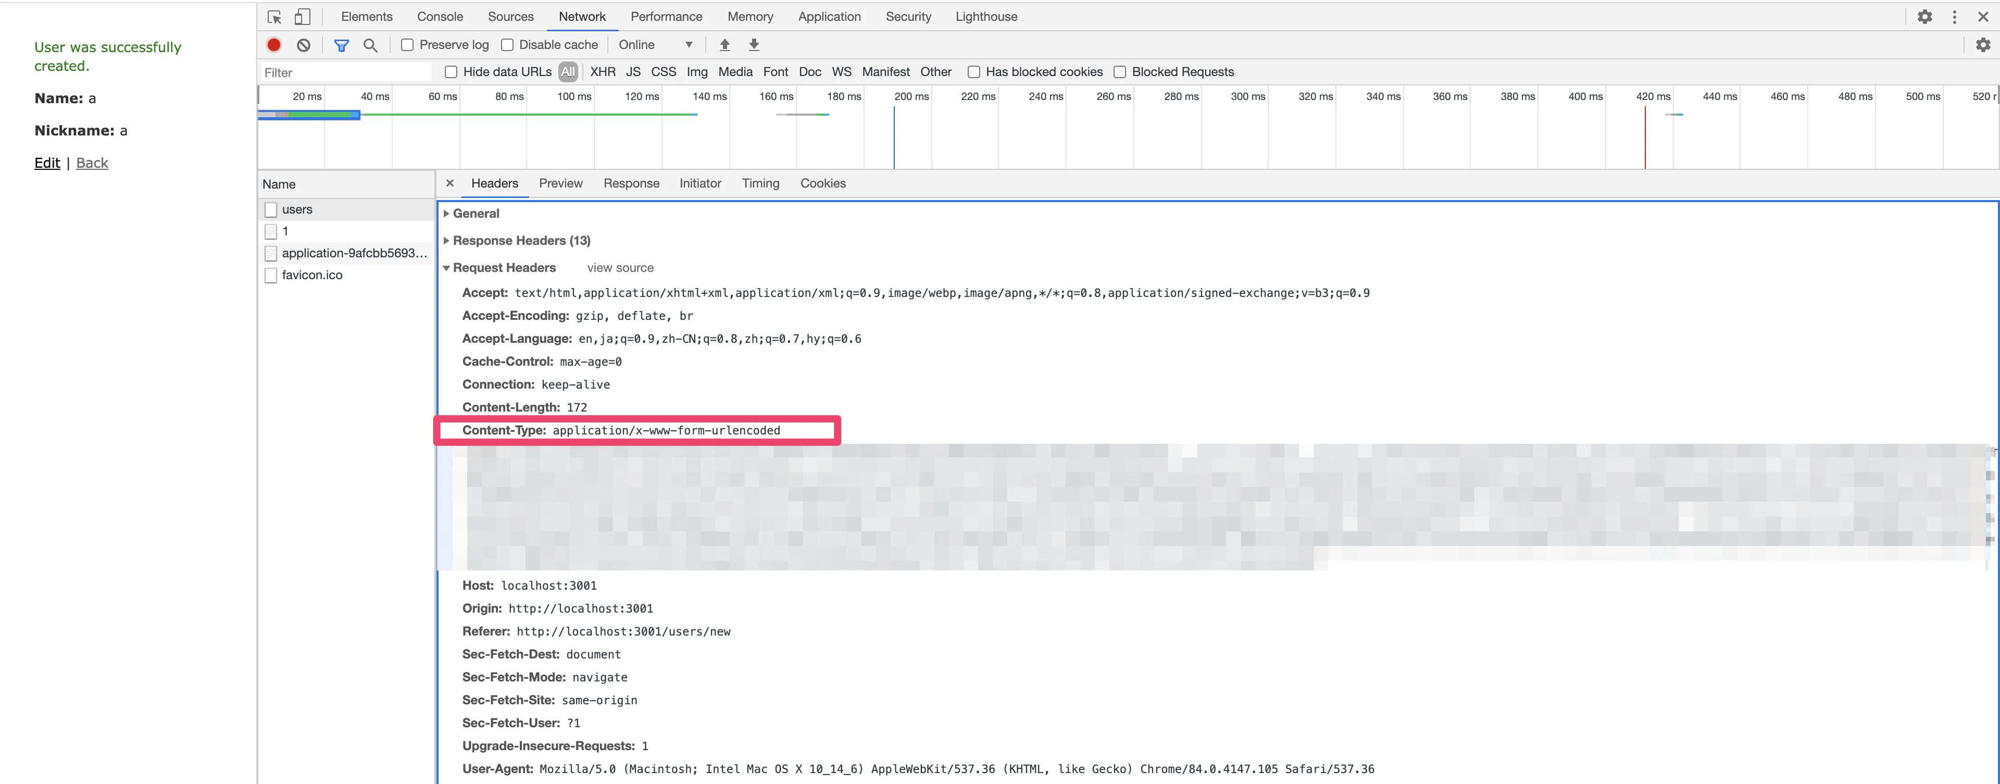Image resolution: width=2000 pixels, height=784 pixels.
Task: Clear the network log icon
Action: point(304,45)
